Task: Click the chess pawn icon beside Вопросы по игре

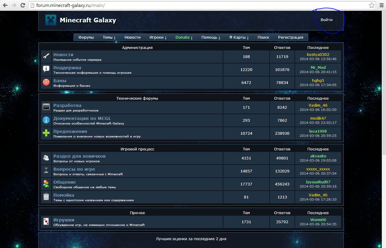Action: pyautogui.click(x=46, y=171)
